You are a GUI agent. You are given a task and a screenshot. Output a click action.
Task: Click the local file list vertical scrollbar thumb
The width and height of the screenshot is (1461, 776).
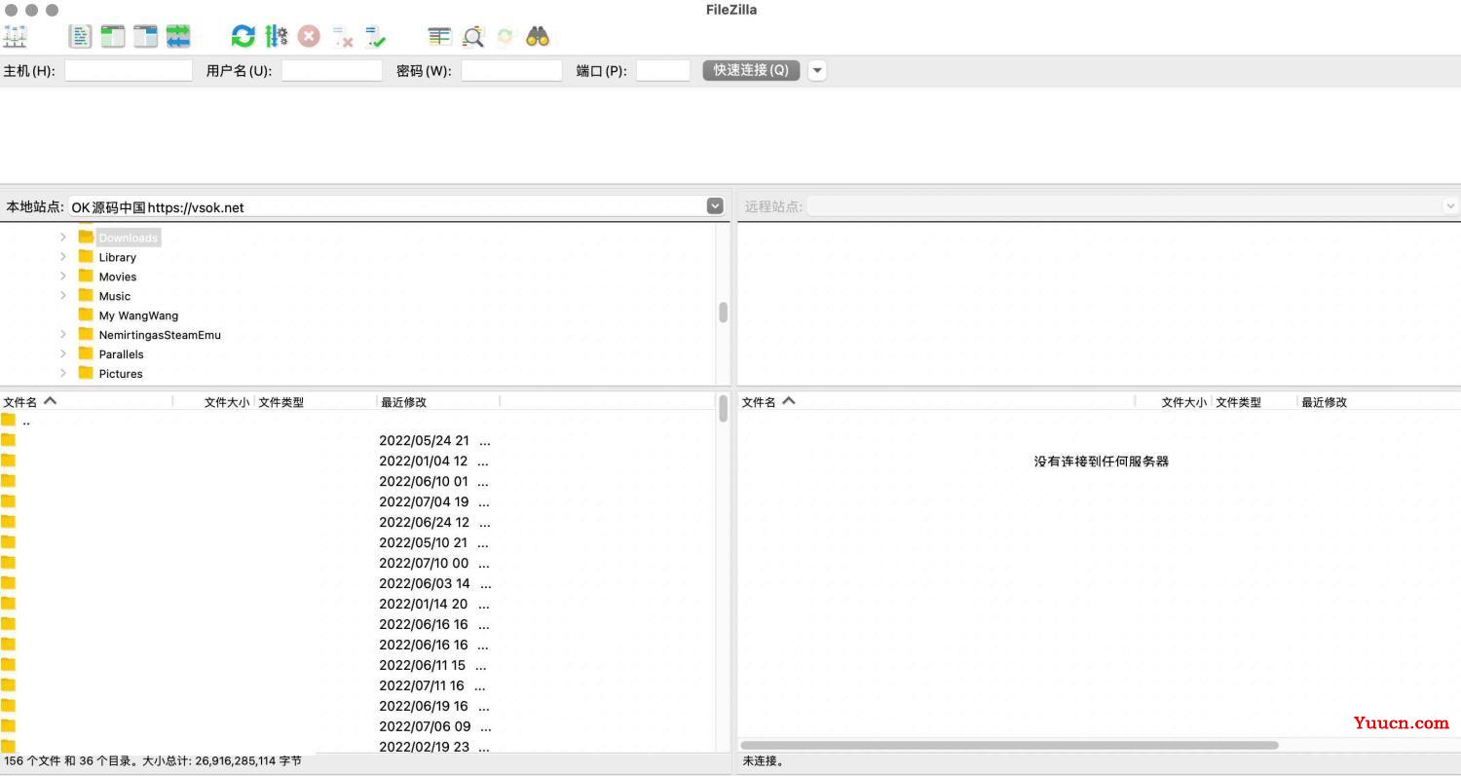point(723,408)
